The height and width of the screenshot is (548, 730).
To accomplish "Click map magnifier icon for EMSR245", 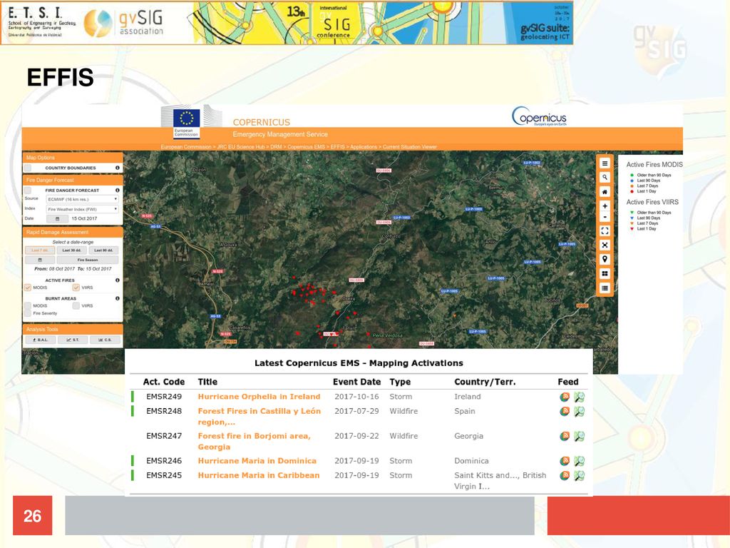I will 579,475.
